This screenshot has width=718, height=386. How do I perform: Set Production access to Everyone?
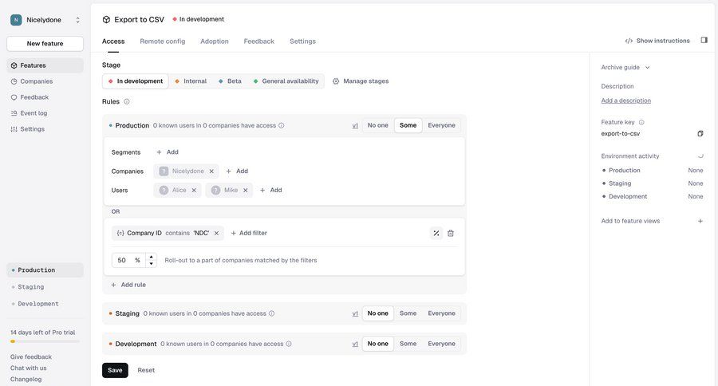pyautogui.click(x=441, y=125)
